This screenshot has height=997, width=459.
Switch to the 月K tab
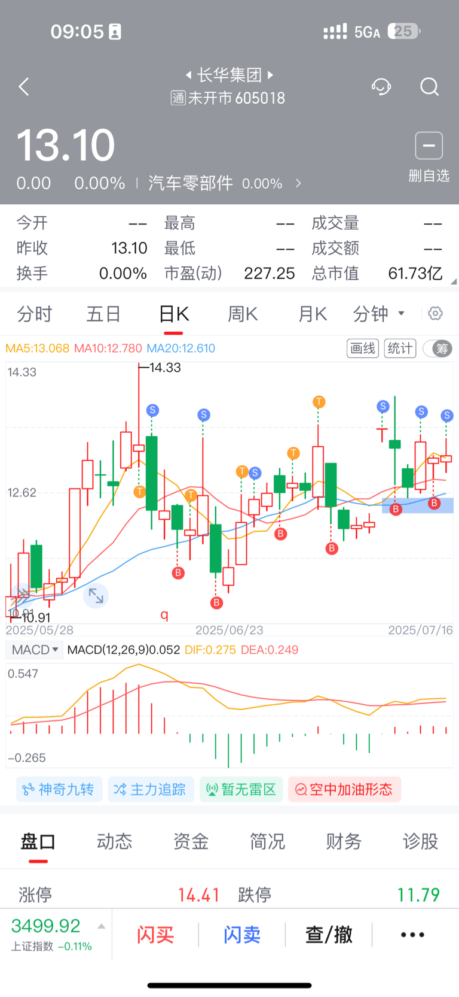(313, 314)
